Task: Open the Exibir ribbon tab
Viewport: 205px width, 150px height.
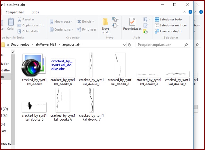Action: tap(35, 12)
